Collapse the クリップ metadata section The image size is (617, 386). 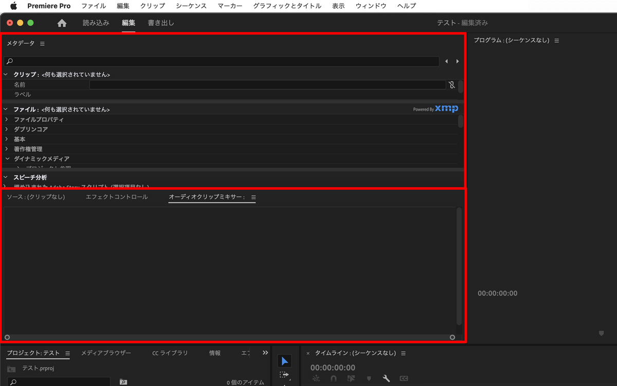coord(6,74)
